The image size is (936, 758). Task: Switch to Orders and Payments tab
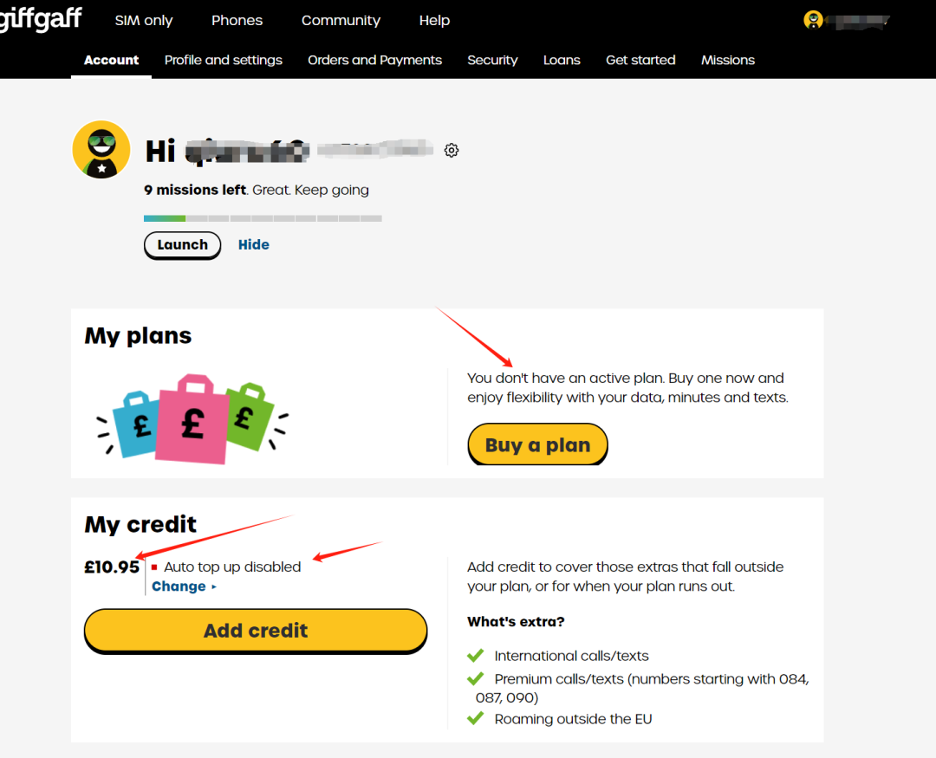click(375, 61)
